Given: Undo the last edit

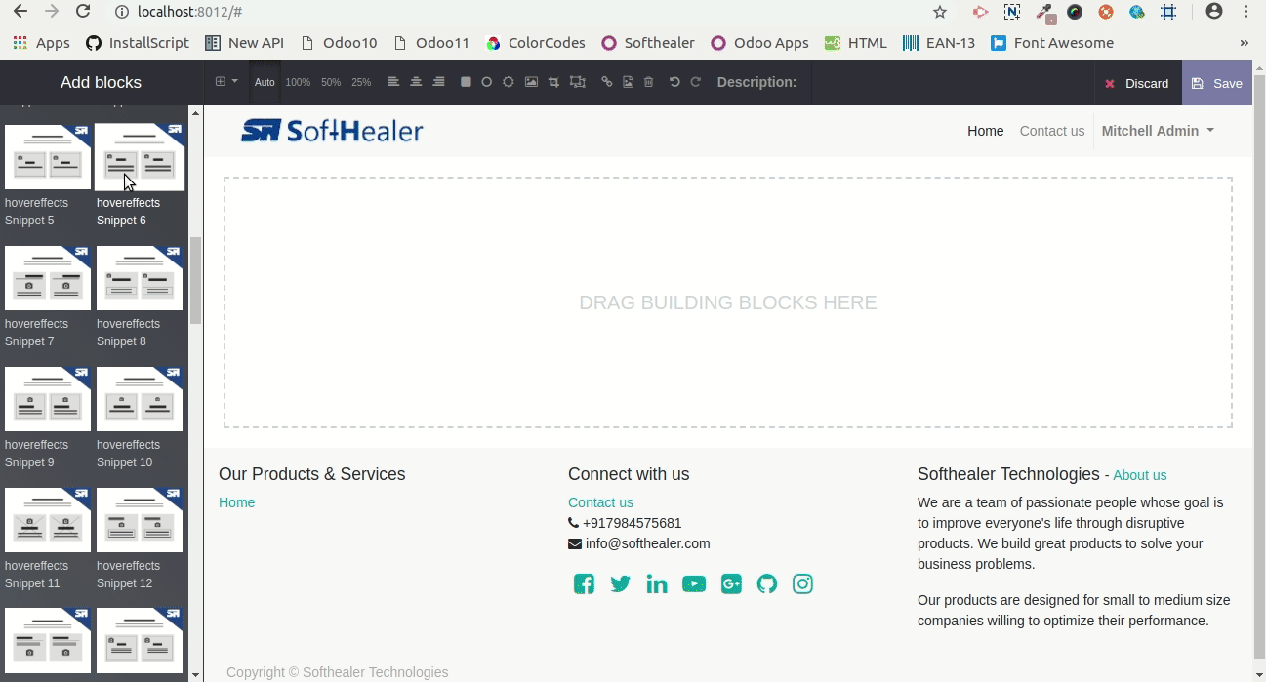Looking at the screenshot, I should pos(674,82).
